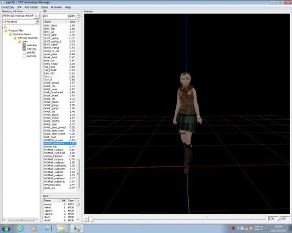Launch Internet Explorer from the taskbar

(x=21, y=228)
